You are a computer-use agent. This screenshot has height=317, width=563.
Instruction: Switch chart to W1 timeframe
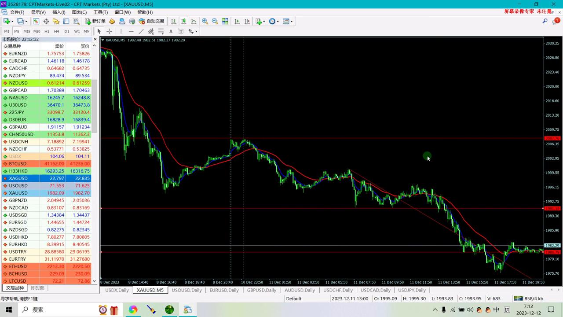click(77, 31)
